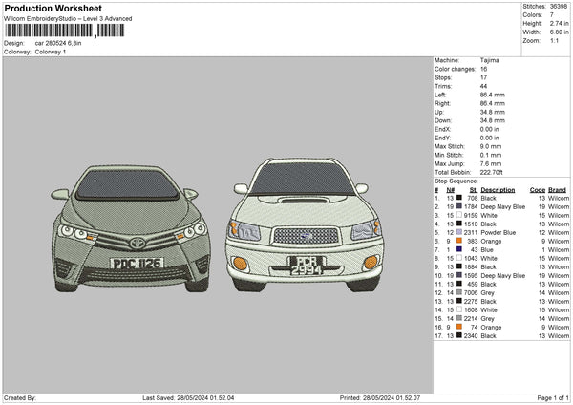Click the Stops value 17
This screenshot has height=405, width=573.
[483, 77]
